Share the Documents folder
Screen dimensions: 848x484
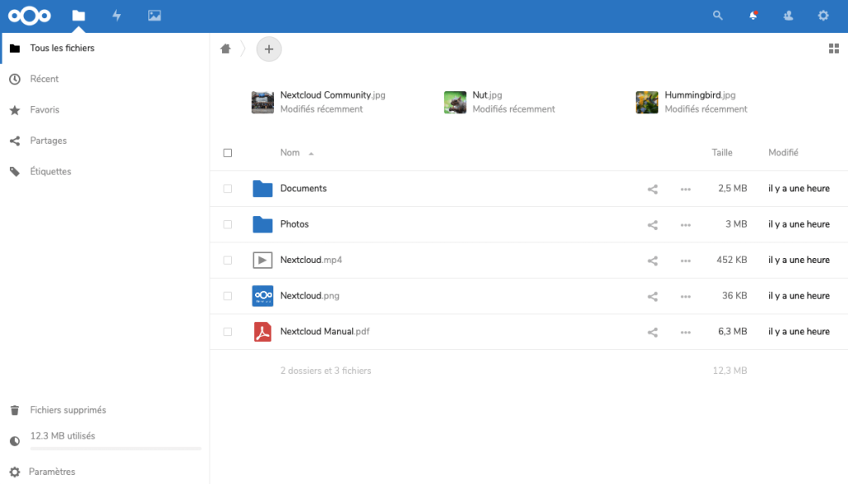click(653, 189)
